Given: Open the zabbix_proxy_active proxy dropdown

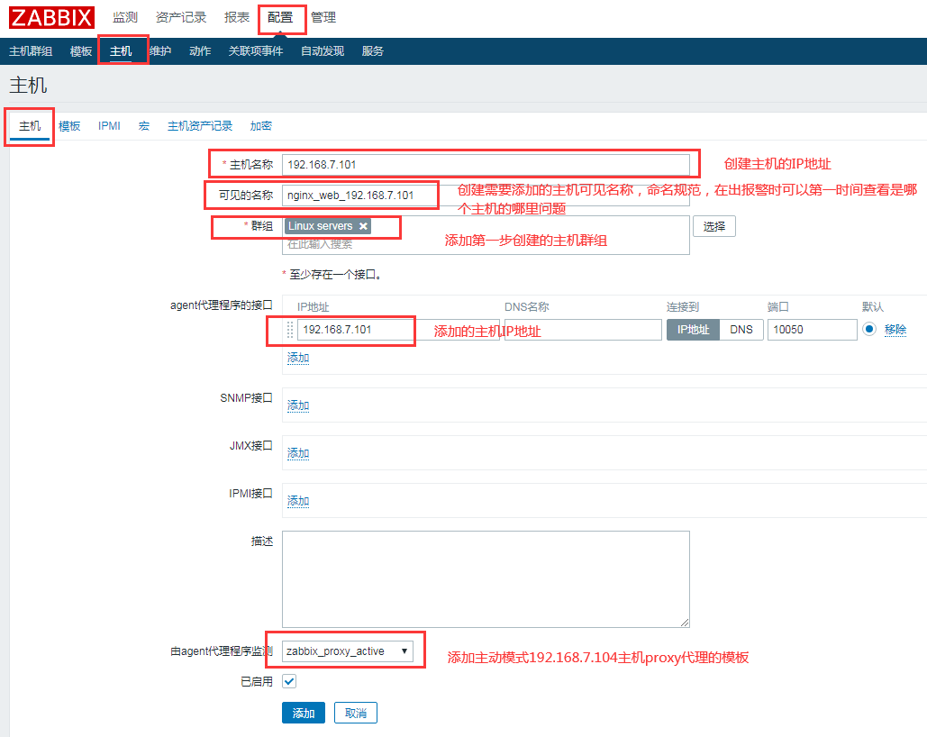Looking at the screenshot, I should point(347,651).
